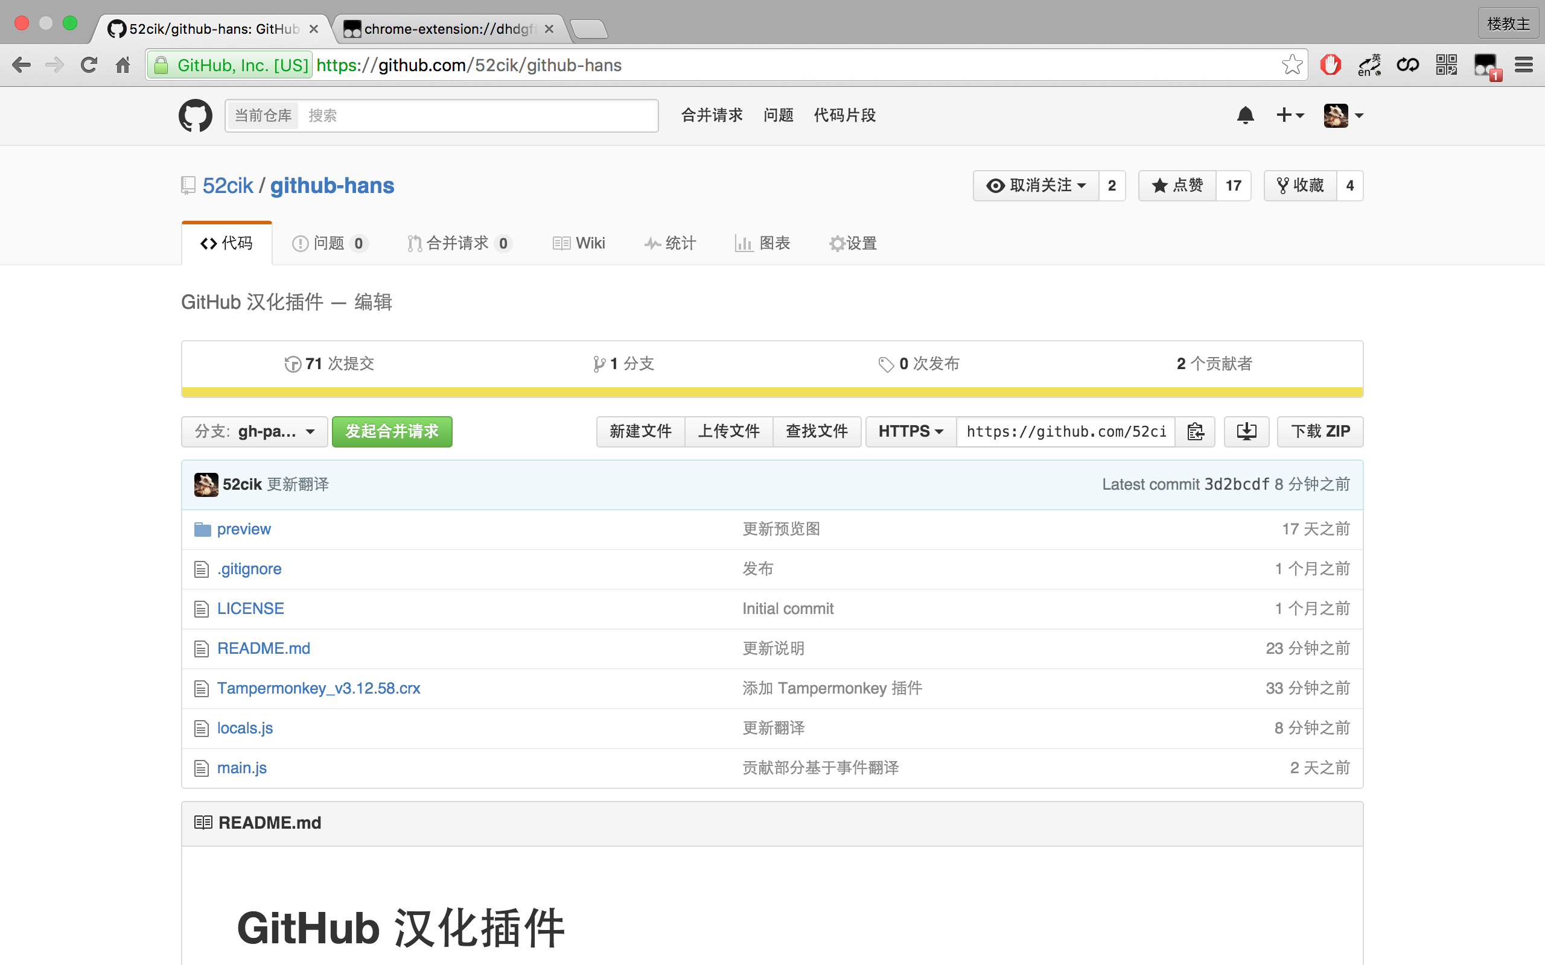Open Tampermonkey_v3.12.58.crx file
Screen dimensions: 1545x965
click(x=319, y=689)
